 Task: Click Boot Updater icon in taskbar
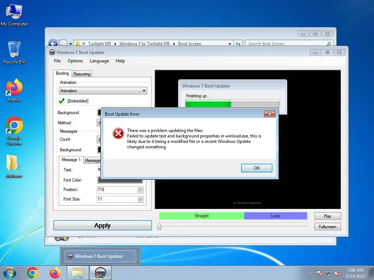(100, 273)
